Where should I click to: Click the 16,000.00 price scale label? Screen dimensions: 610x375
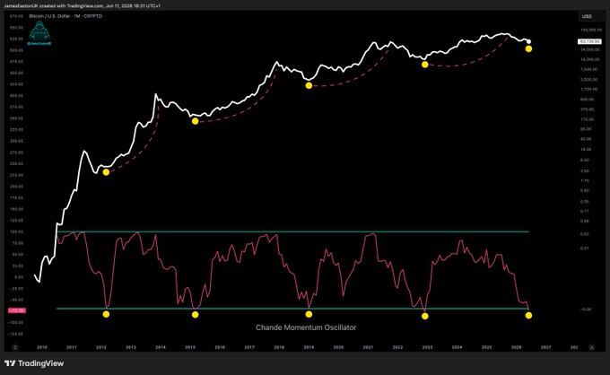pyautogui.click(x=591, y=59)
